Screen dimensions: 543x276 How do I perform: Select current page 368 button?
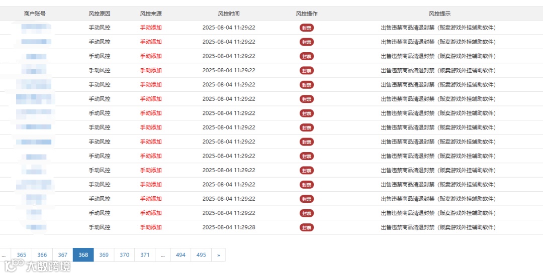pyautogui.click(x=83, y=255)
